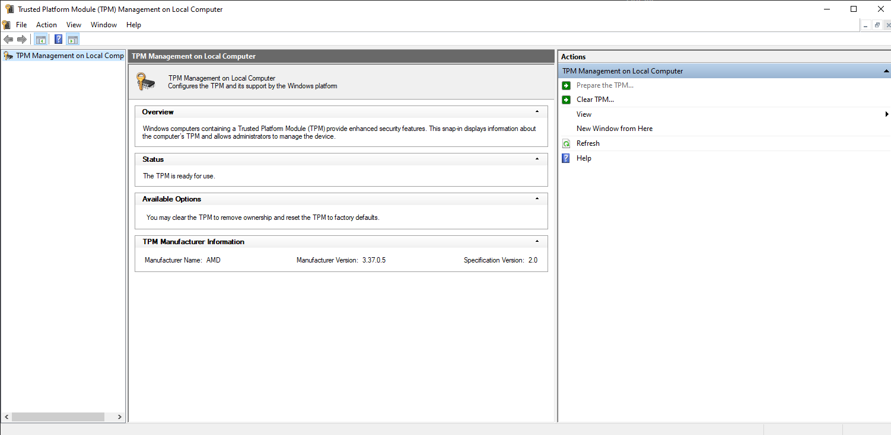Open the Help menu in menu bar

point(134,25)
